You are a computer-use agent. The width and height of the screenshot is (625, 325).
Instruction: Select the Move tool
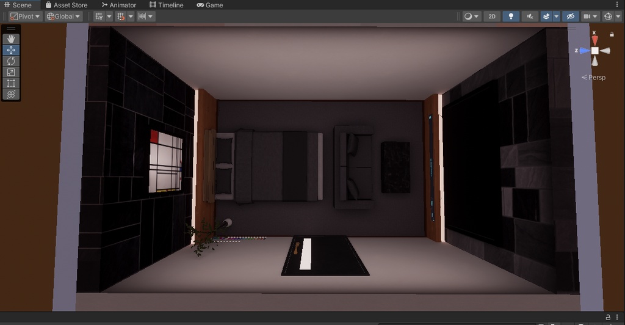(x=11, y=50)
